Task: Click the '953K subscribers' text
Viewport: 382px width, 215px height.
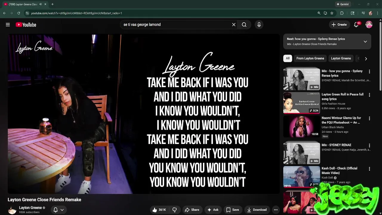Action: (x=29, y=212)
